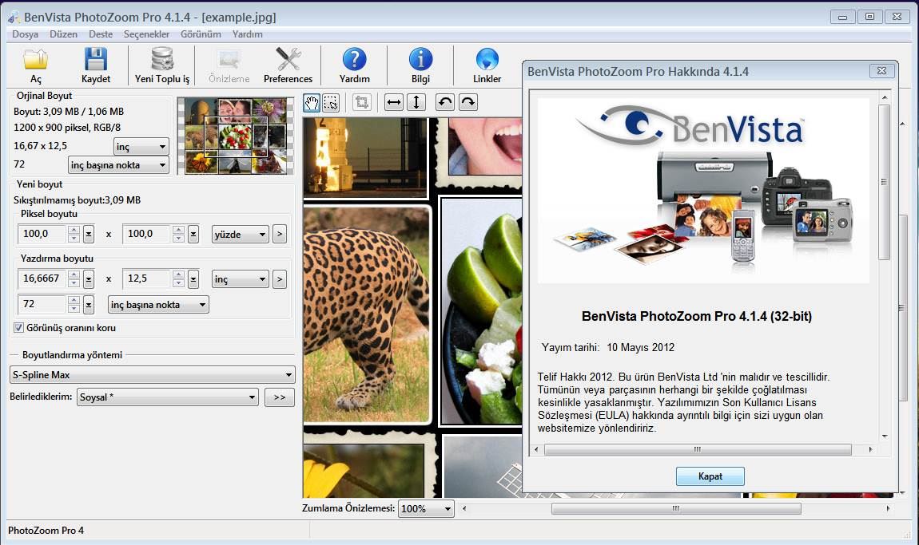Click the Bilgi info icon

click(x=420, y=59)
